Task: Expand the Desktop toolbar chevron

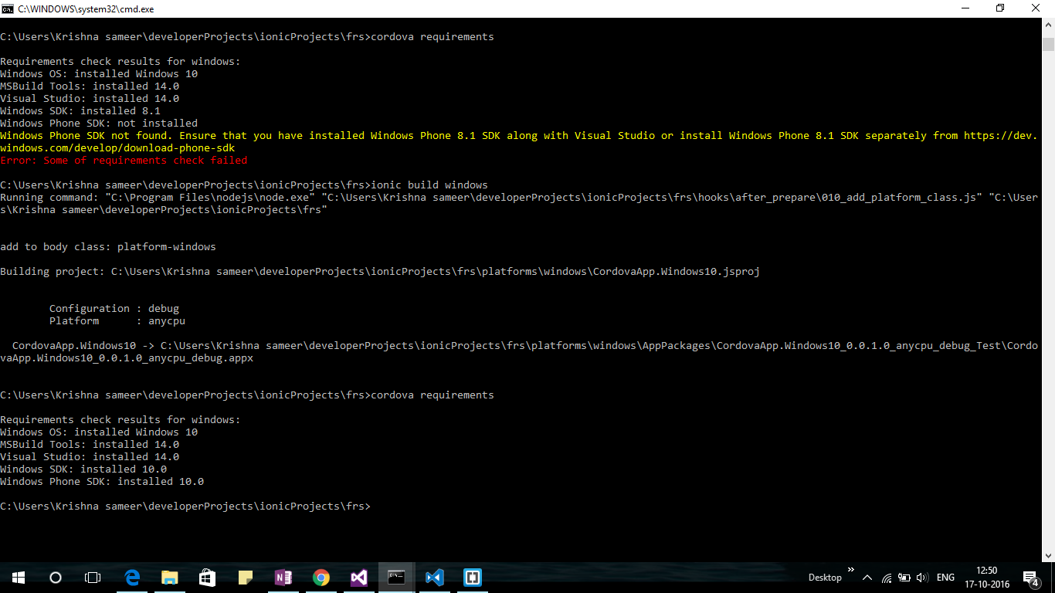Action: pyautogui.click(x=851, y=571)
